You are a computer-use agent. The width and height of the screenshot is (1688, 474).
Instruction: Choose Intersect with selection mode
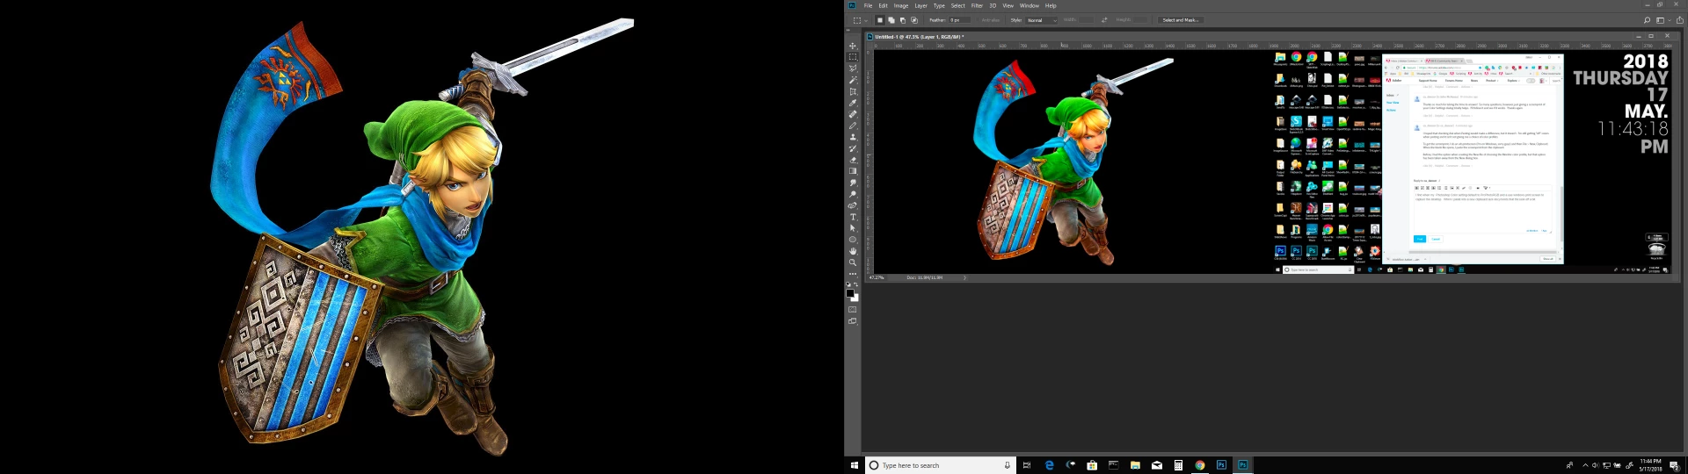(914, 20)
